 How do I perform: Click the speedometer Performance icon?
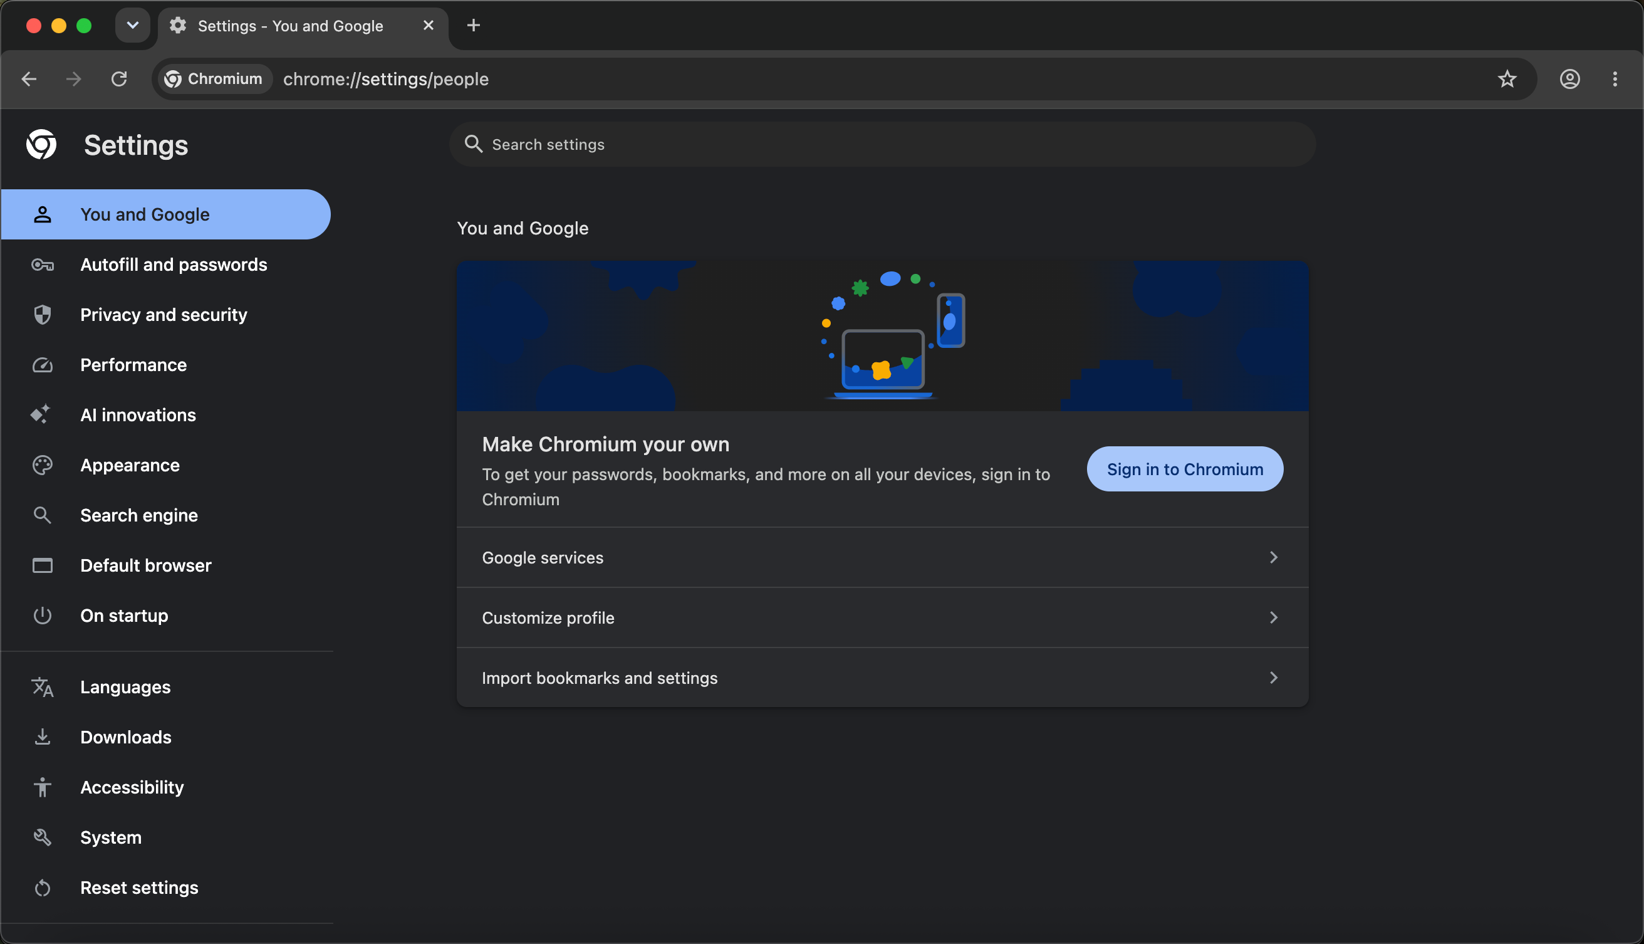43,365
